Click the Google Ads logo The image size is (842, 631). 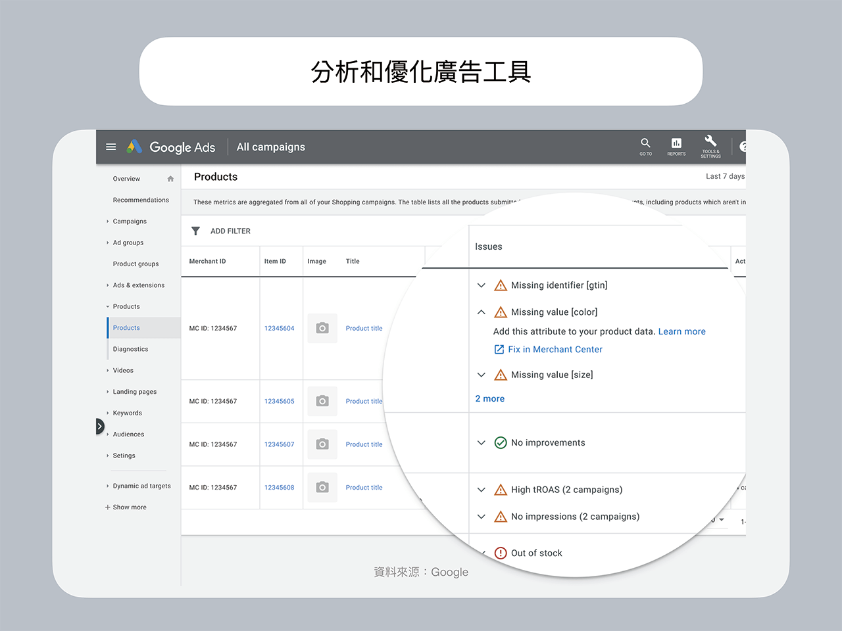pos(172,147)
